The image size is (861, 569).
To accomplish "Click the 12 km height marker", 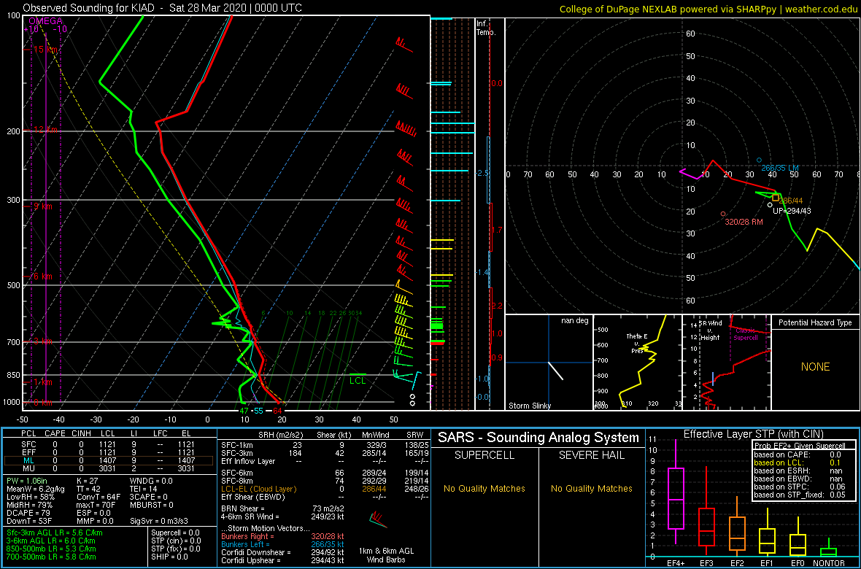I will [x=45, y=130].
